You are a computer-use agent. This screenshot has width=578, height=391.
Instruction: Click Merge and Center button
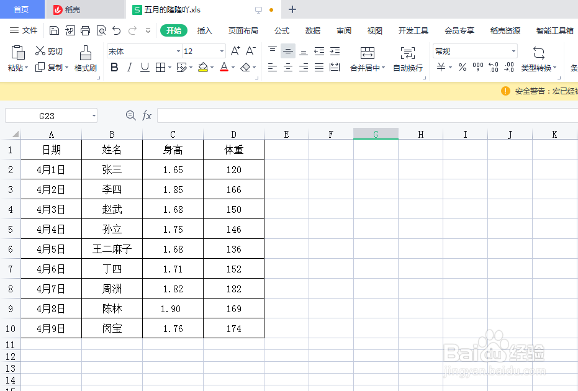click(367, 59)
